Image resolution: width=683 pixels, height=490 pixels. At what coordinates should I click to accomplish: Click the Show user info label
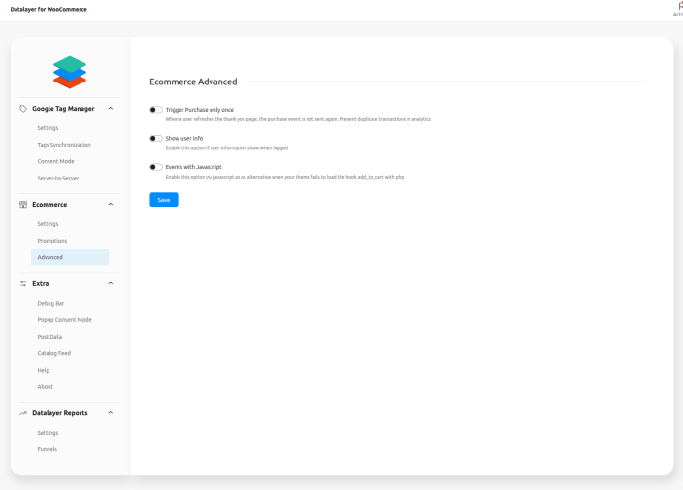click(184, 138)
